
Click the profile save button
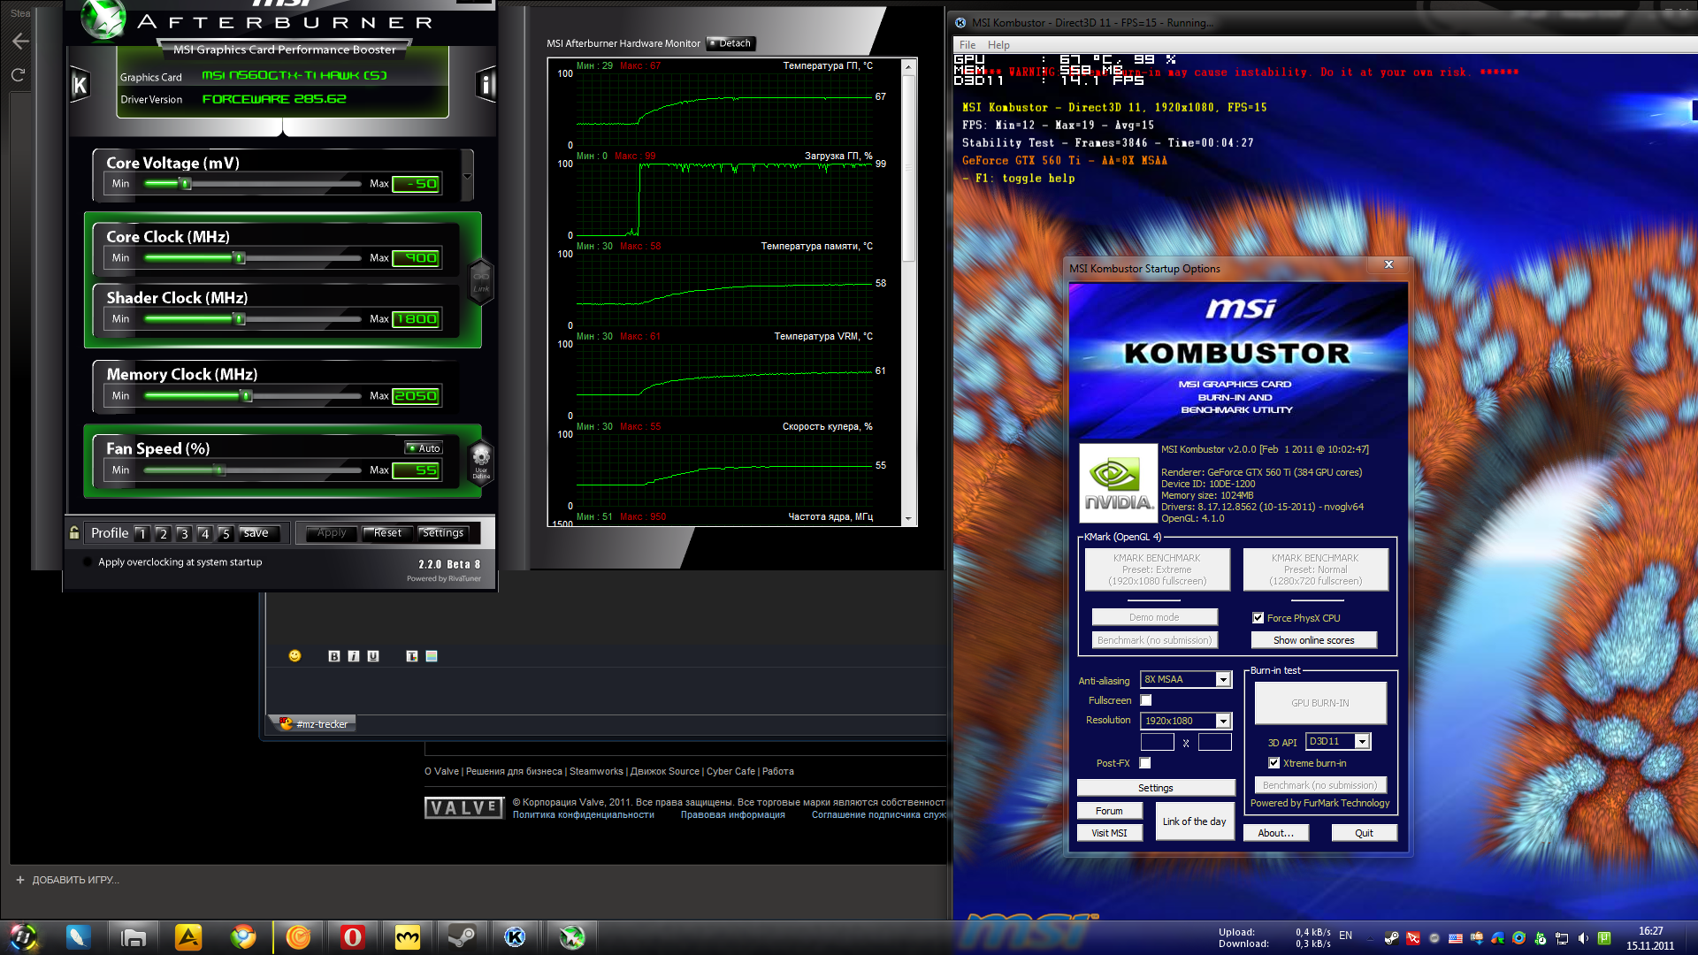tap(259, 533)
